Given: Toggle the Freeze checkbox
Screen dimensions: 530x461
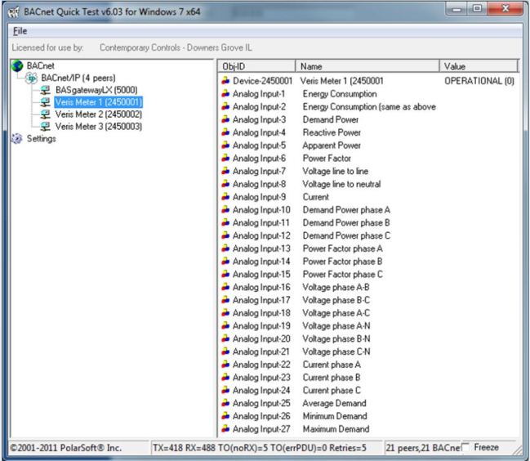Looking at the screenshot, I should click(x=465, y=447).
